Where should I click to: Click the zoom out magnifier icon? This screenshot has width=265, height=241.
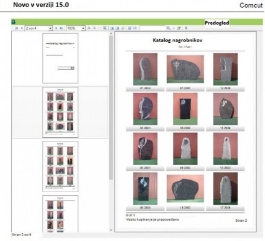[x=94, y=28]
